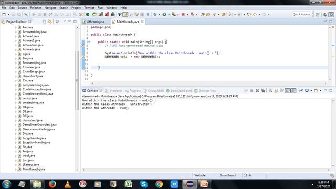This screenshot has height=189, width=336.
Task: Click the Firefox icon on the taskbar
Action: click(x=52, y=184)
